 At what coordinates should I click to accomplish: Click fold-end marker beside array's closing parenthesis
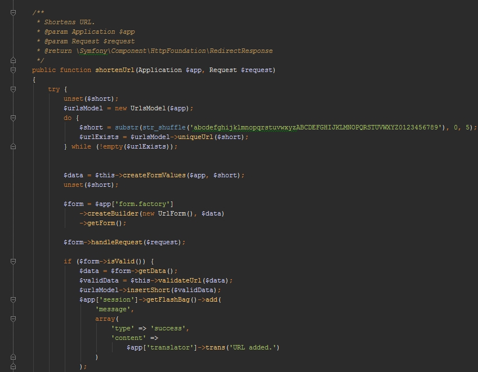13,357
